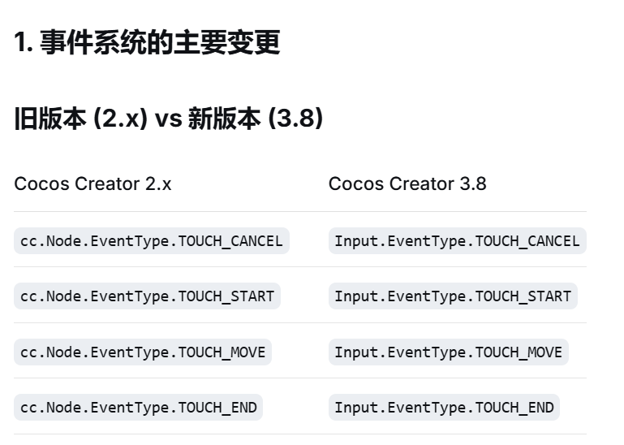Select the cc.Node.EventType.TOUCH_CANCEL code cell
Screen dimensions: 624x445
[152, 241]
